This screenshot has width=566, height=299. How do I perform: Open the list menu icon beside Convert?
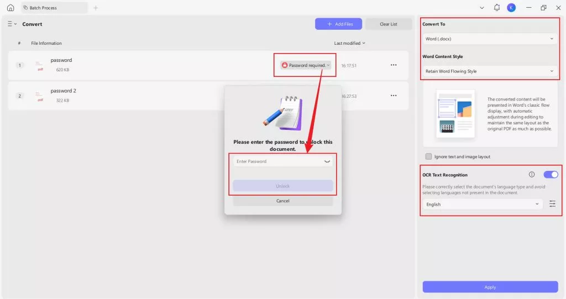pos(12,24)
